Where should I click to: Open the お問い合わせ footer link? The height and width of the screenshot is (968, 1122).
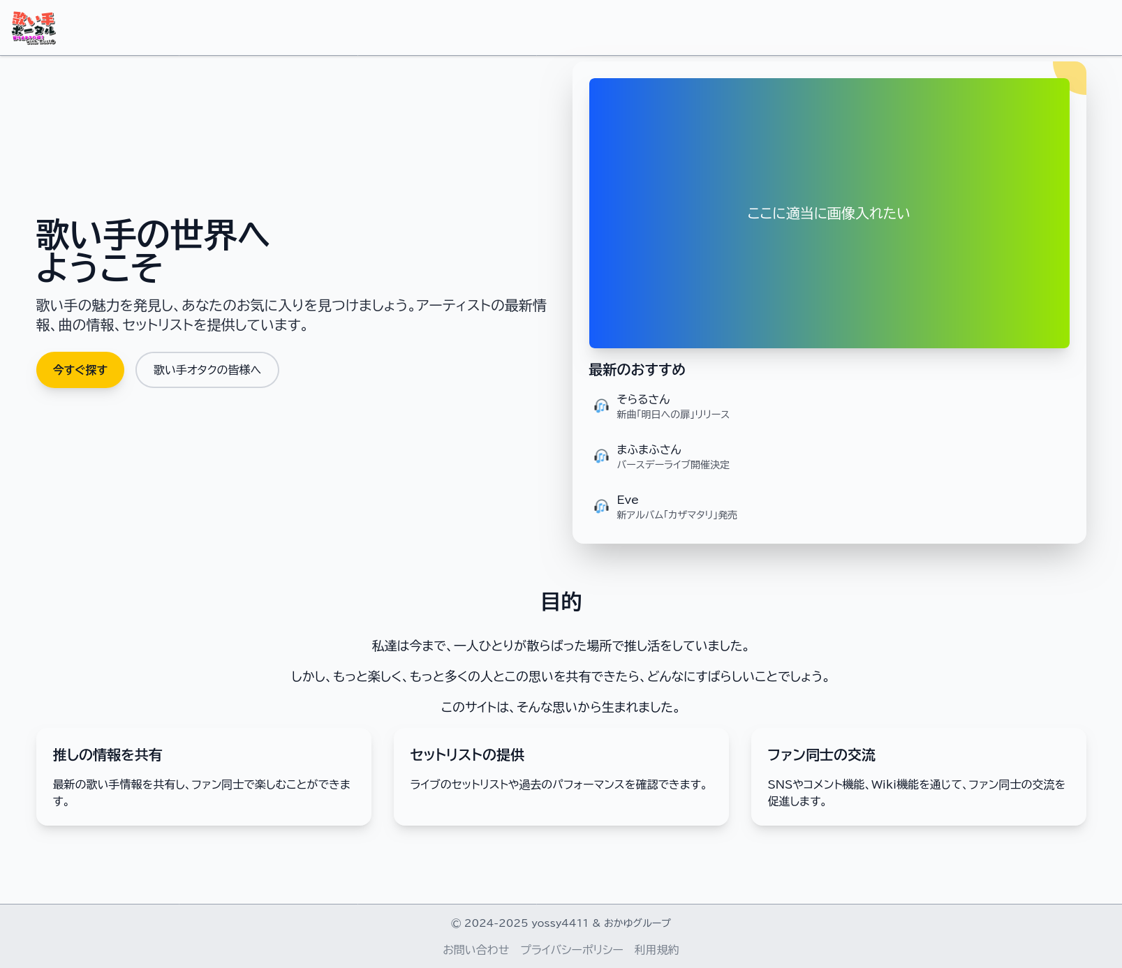475,950
